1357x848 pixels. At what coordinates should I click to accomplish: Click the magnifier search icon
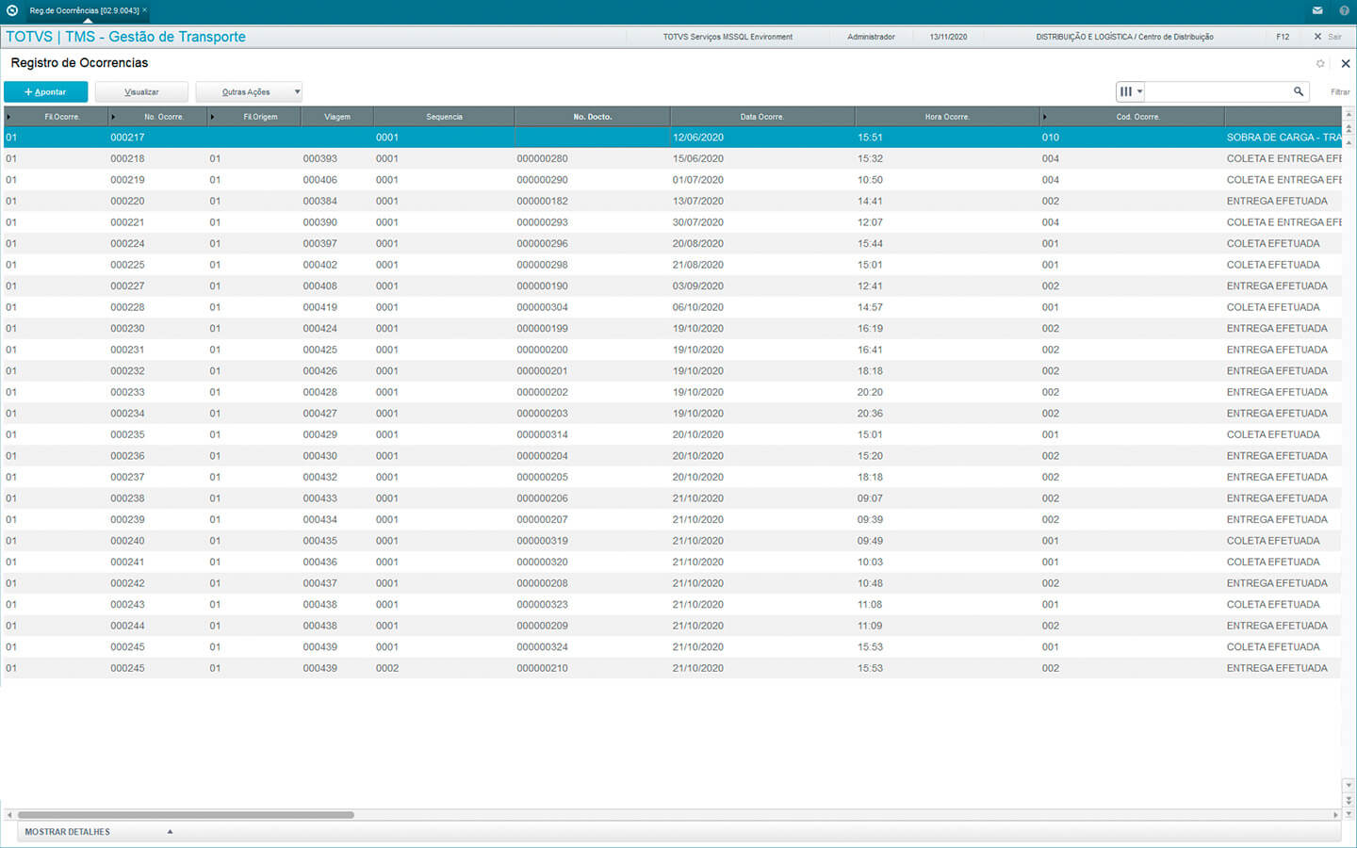coord(1298,91)
